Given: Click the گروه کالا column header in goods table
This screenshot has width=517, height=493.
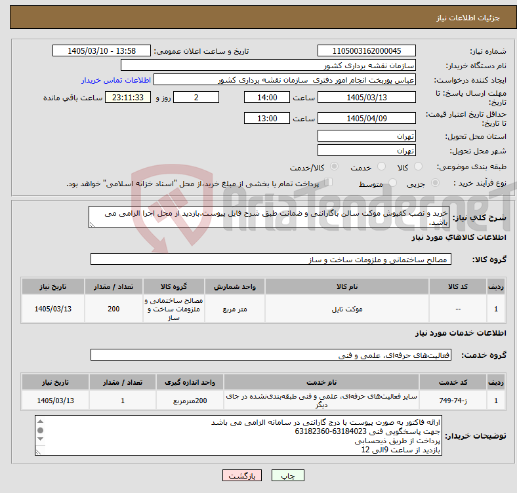Looking at the screenshot, I should (x=174, y=286).
